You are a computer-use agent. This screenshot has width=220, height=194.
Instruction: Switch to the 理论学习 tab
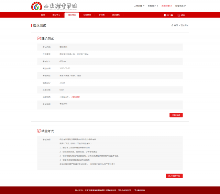tap(56, 15)
